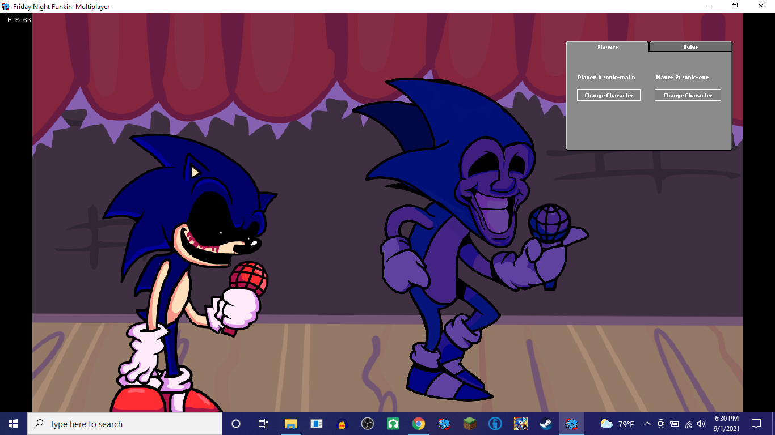Check battery status in system tray
This screenshot has height=435, width=775.
pyautogui.click(x=675, y=424)
